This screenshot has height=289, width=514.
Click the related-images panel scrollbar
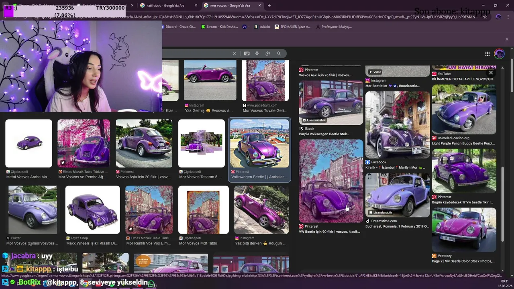(x=502, y=204)
